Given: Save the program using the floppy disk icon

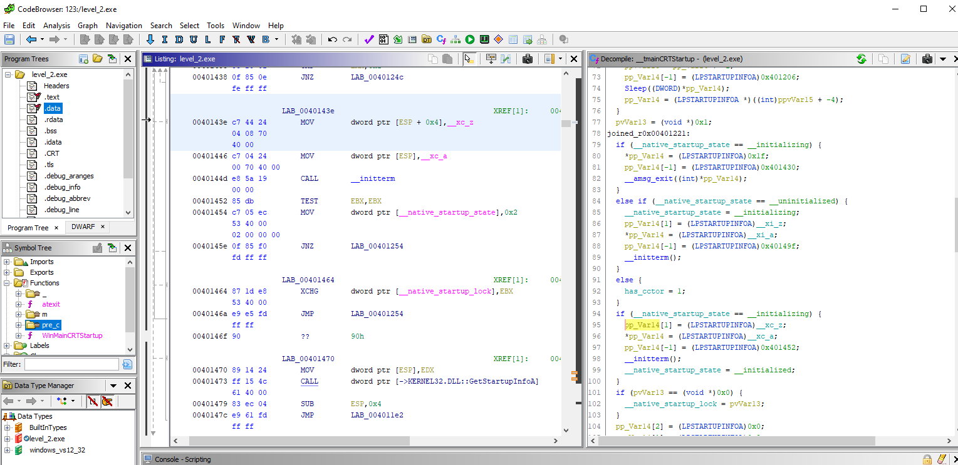Looking at the screenshot, I should point(9,39).
